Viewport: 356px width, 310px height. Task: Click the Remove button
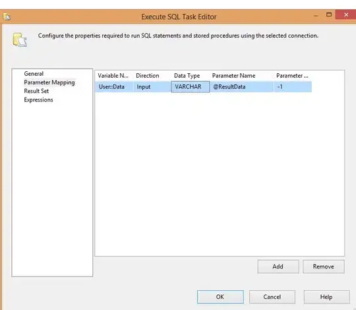tap(323, 266)
